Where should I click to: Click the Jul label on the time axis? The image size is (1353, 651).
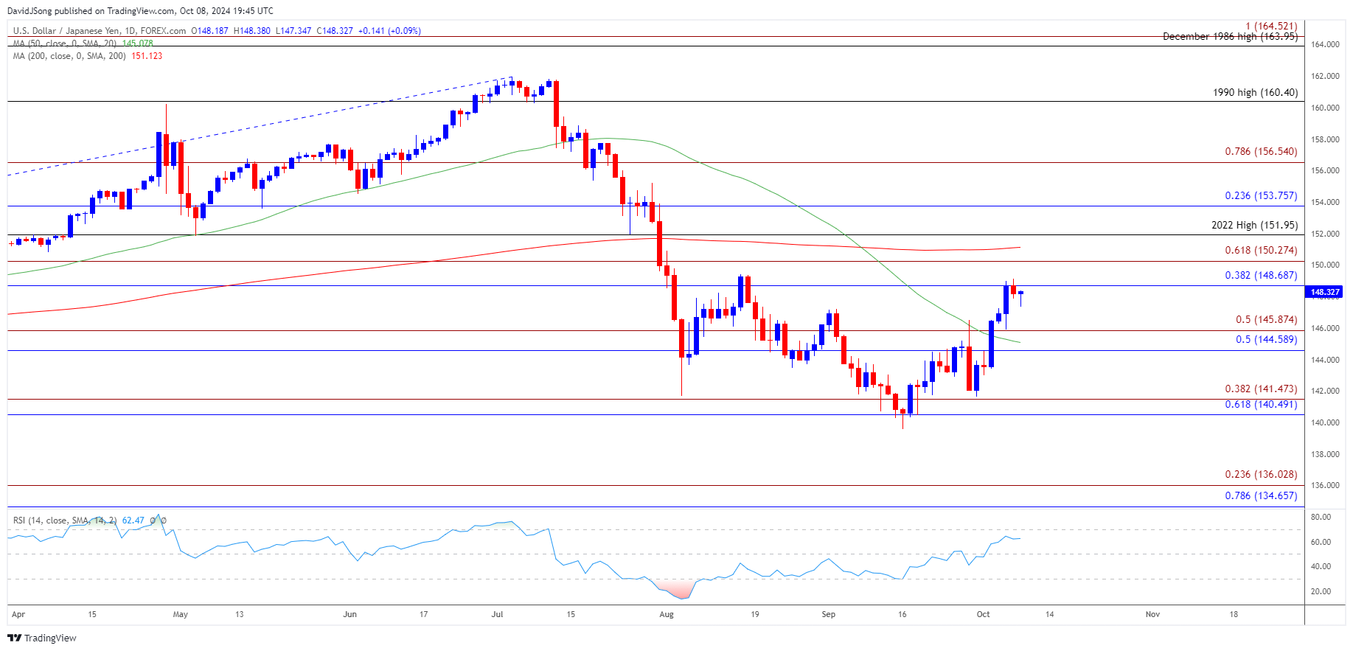497,614
